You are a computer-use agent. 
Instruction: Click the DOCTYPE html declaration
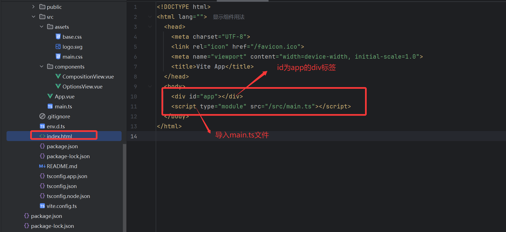(x=184, y=7)
